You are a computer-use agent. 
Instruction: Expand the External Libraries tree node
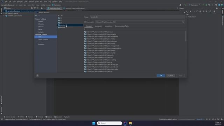point(4,13)
